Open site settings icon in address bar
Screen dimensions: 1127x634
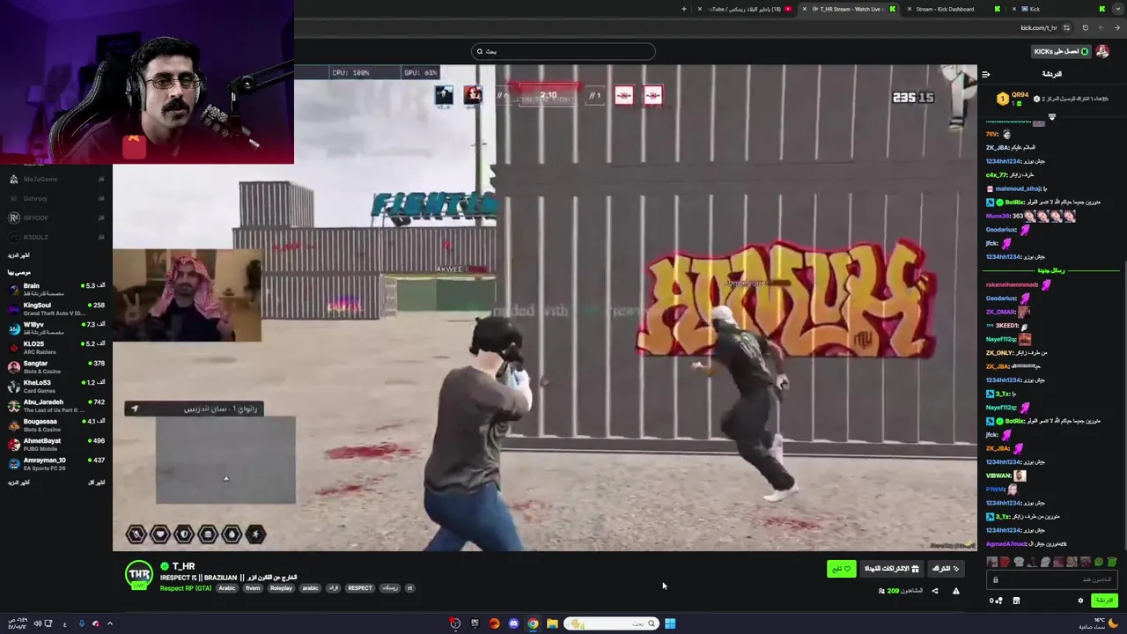coord(1066,27)
